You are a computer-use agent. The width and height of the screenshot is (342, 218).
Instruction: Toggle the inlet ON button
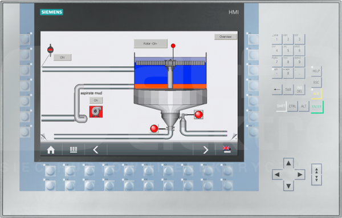tap(62, 58)
